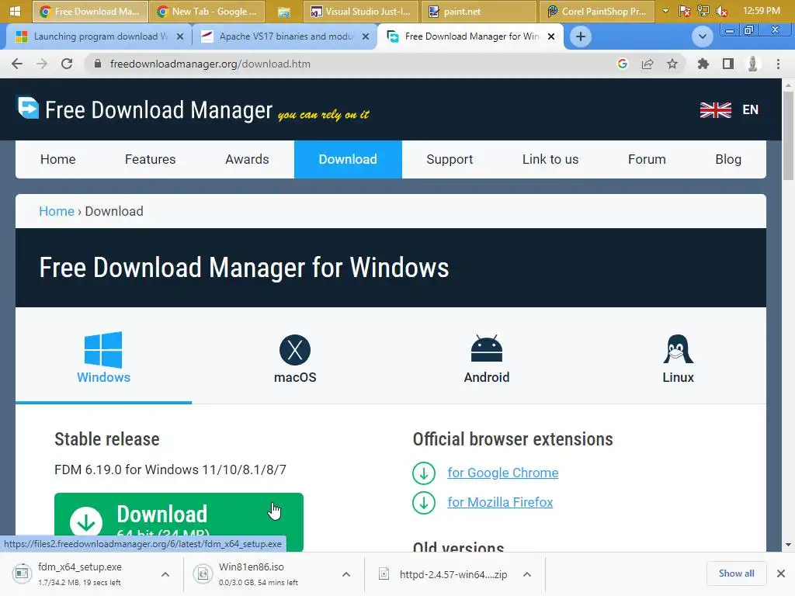Open the Features navigation item
The image size is (795, 596).
(150, 159)
